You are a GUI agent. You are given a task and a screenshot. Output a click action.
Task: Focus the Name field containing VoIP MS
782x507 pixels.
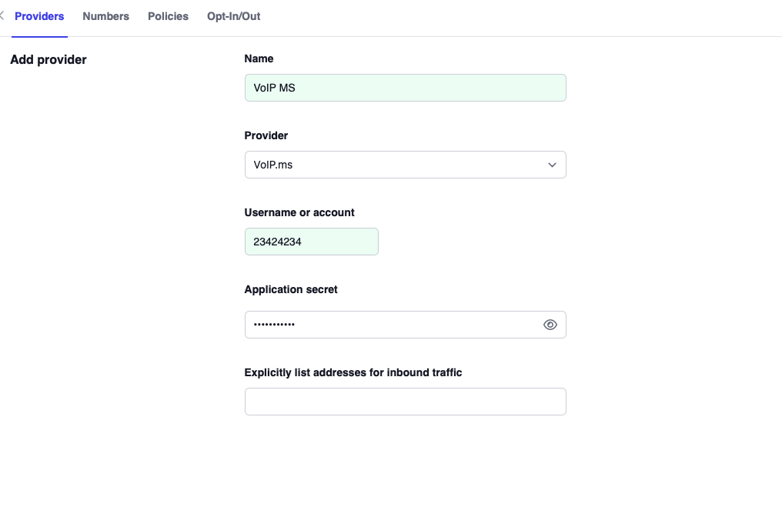point(405,88)
